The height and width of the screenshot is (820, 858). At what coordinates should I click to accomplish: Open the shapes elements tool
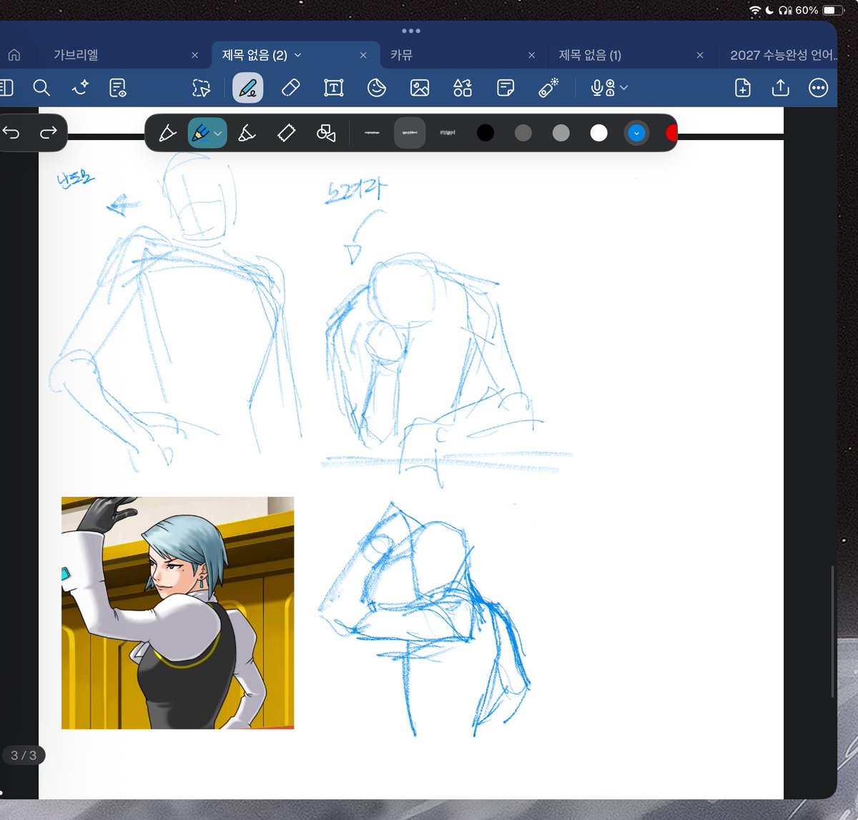coord(463,87)
